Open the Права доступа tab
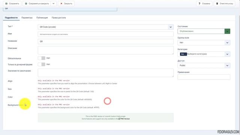 click(x=59, y=18)
